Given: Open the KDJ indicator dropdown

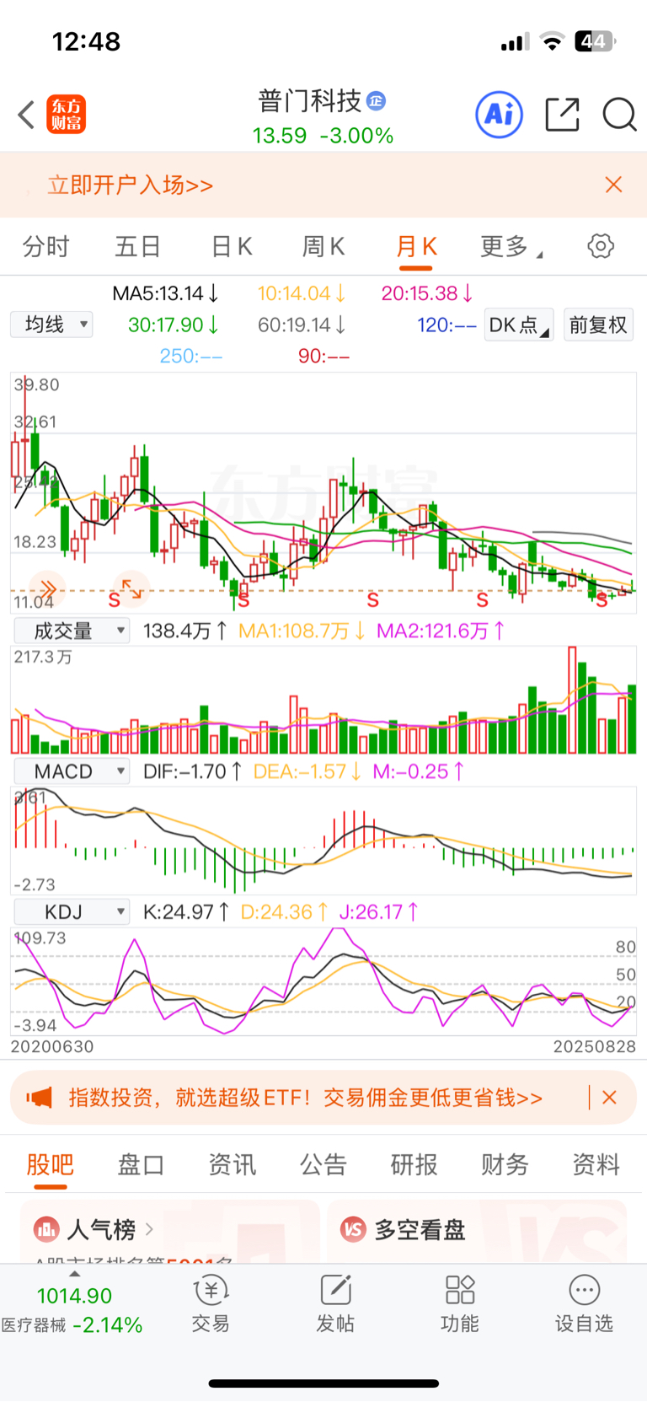Looking at the screenshot, I should pos(72,911).
